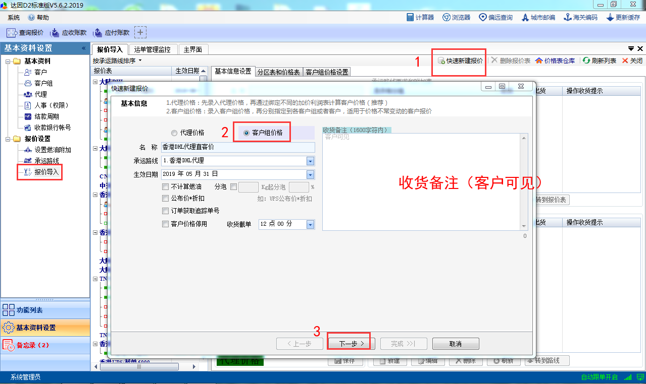Refresh list with 刷新列表
The height and width of the screenshot is (384, 646).
[x=600, y=60]
